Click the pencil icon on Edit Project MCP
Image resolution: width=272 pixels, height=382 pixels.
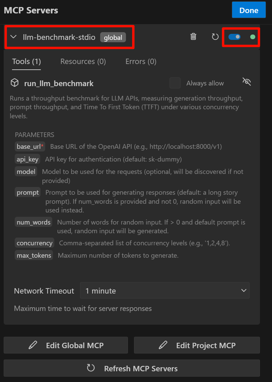click(x=163, y=345)
